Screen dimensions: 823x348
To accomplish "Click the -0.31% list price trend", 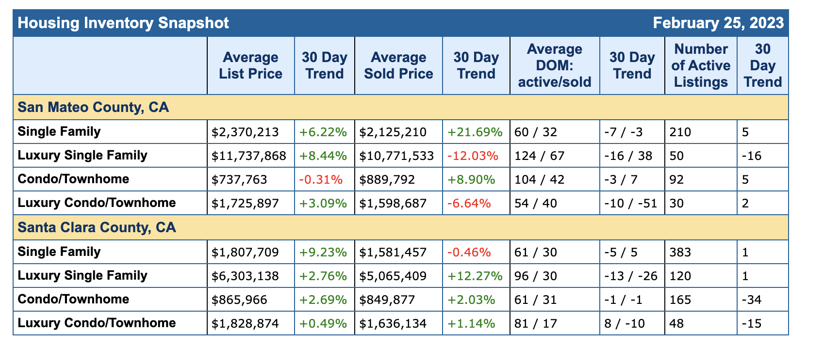I will [321, 179].
